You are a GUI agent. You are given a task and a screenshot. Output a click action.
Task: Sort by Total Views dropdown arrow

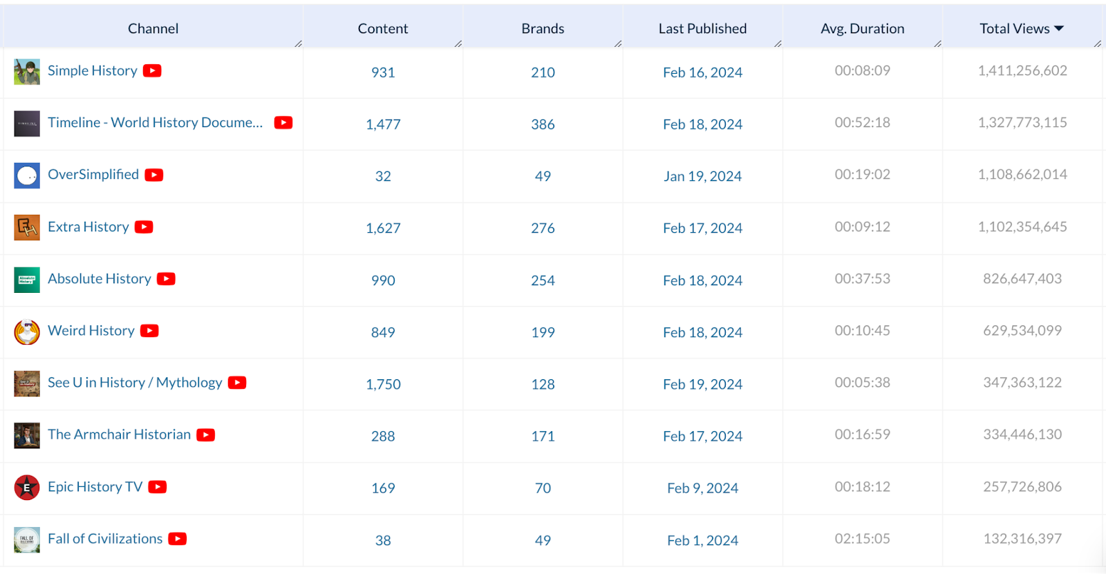[x=1059, y=28]
